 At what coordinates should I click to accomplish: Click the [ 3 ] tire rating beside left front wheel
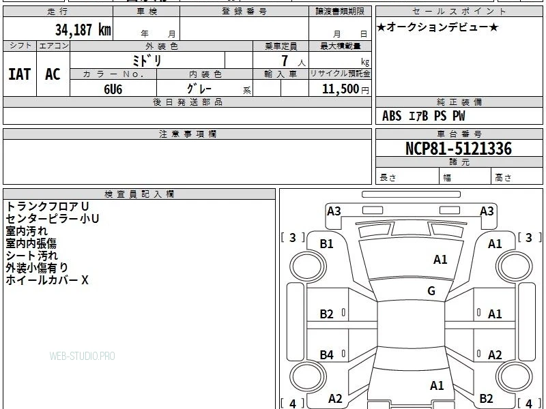point(293,238)
